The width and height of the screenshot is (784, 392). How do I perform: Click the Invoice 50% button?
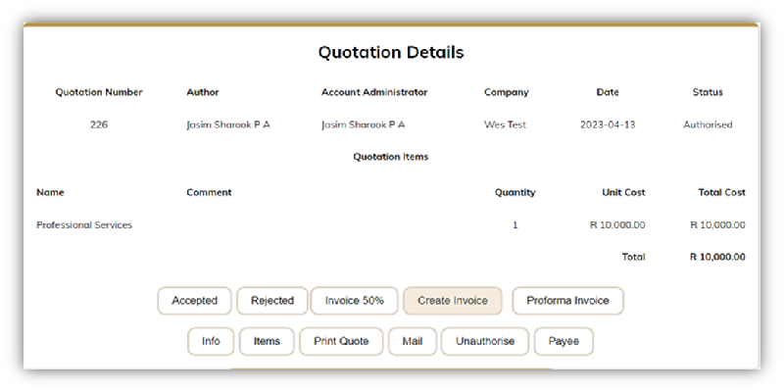(x=354, y=301)
